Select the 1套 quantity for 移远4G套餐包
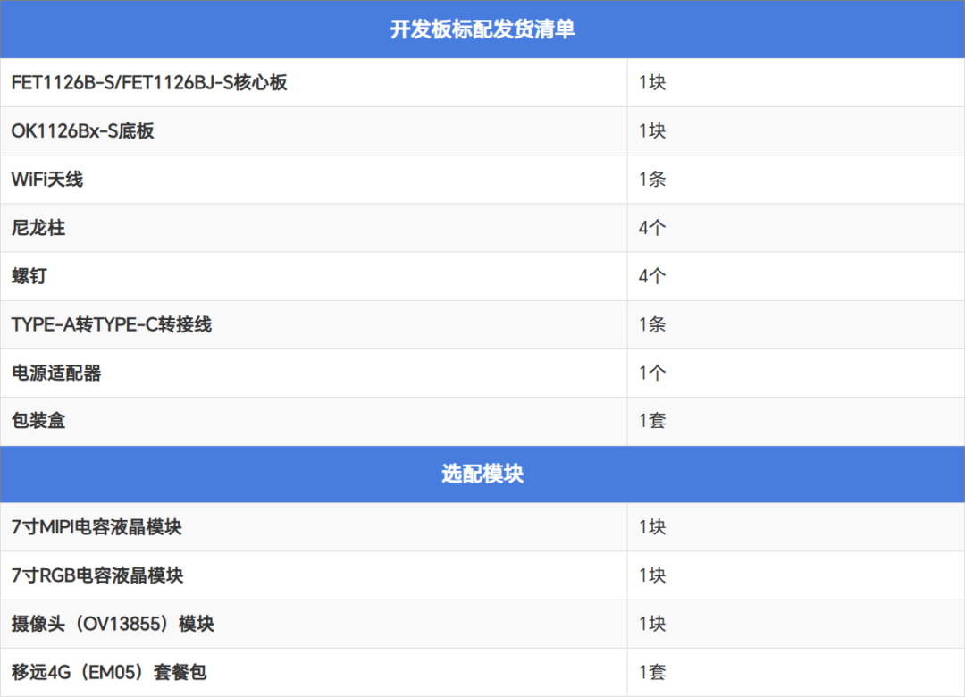This screenshot has height=697, width=965. pyautogui.click(x=652, y=672)
